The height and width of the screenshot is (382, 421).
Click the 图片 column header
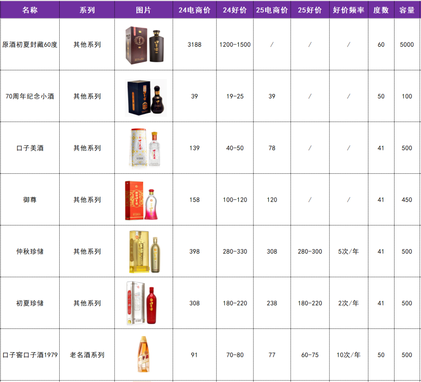point(143,10)
